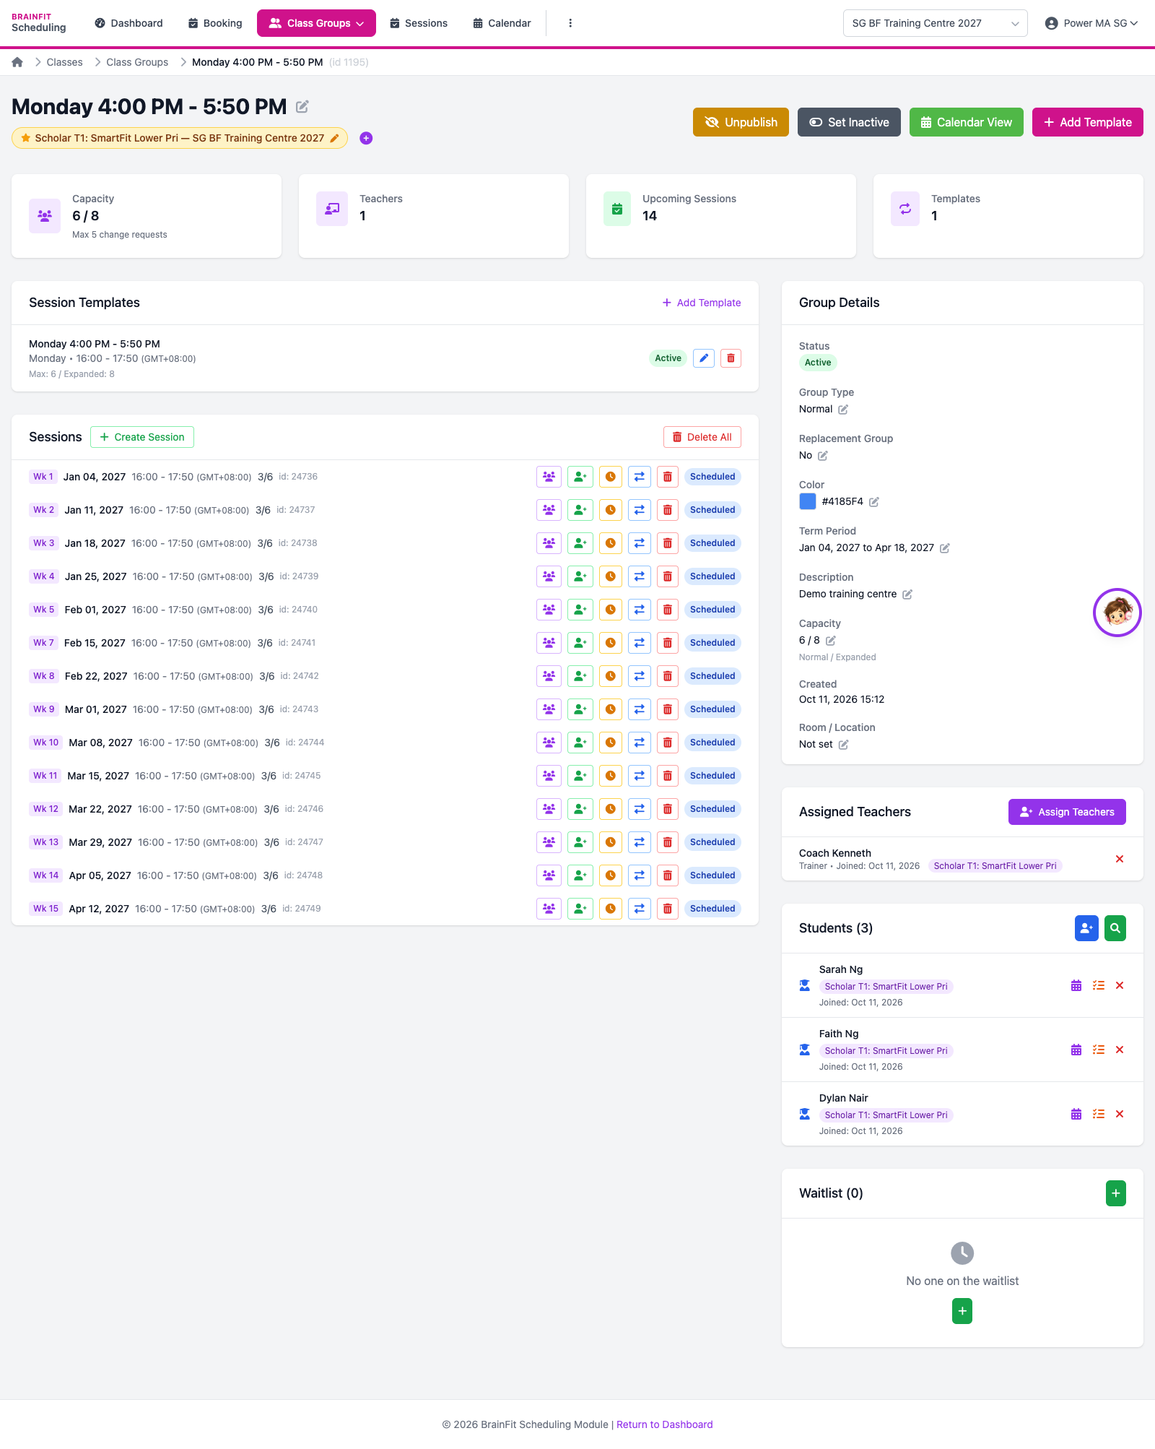Screen dimensions: 1155x1449
Task: Go to the Dashboard nav item
Action: (x=128, y=23)
